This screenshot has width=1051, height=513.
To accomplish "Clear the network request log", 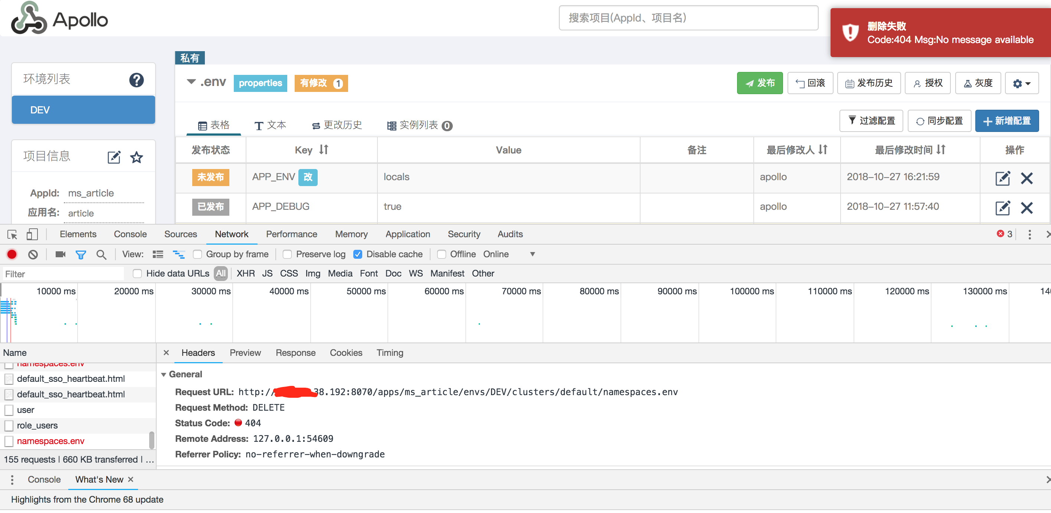I will pyautogui.click(x=33, y=254).
